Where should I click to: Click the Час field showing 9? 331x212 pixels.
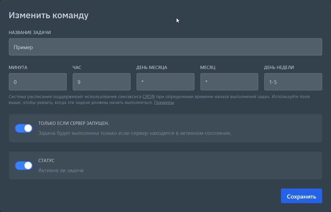tap(102, 82)
